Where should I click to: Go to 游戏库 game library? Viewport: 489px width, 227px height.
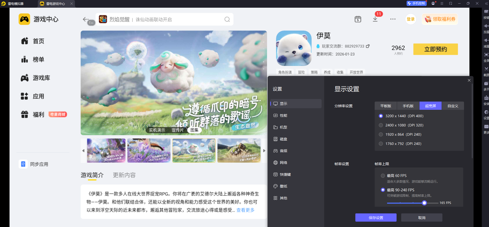pyautogui.click(x=36, y=78)
